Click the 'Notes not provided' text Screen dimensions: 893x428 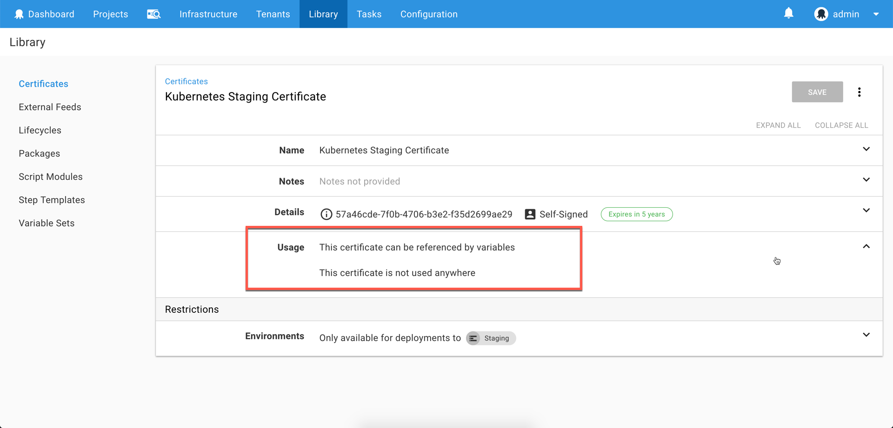pyautogui.click(x=360, y=181)
